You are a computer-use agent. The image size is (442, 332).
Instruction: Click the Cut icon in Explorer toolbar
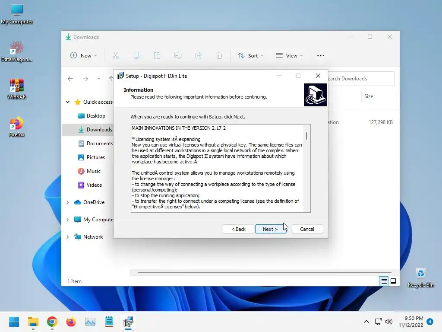coord(116,56)
